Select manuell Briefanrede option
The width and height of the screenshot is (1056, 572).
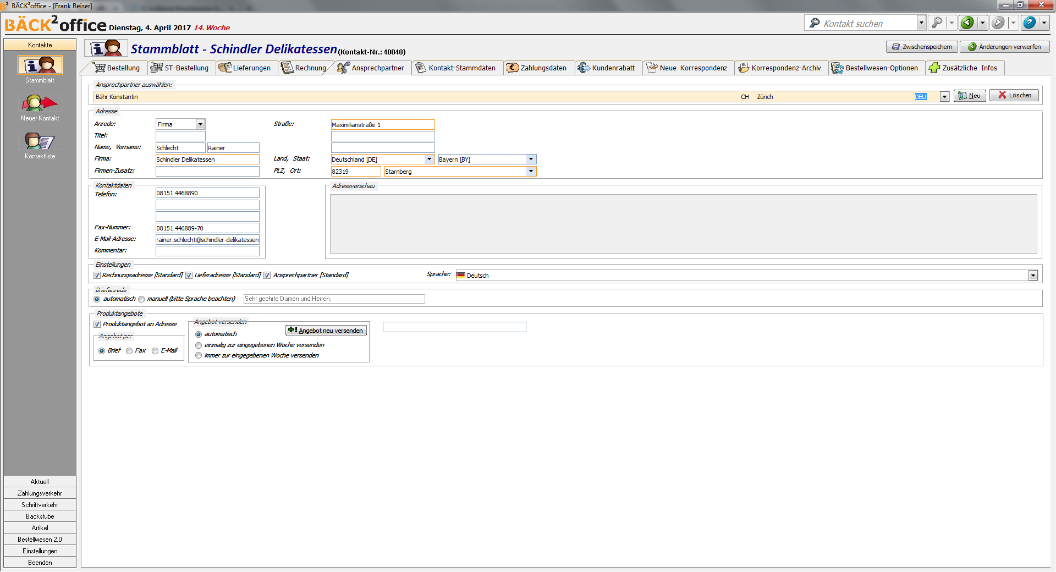(x=142, y=299)
